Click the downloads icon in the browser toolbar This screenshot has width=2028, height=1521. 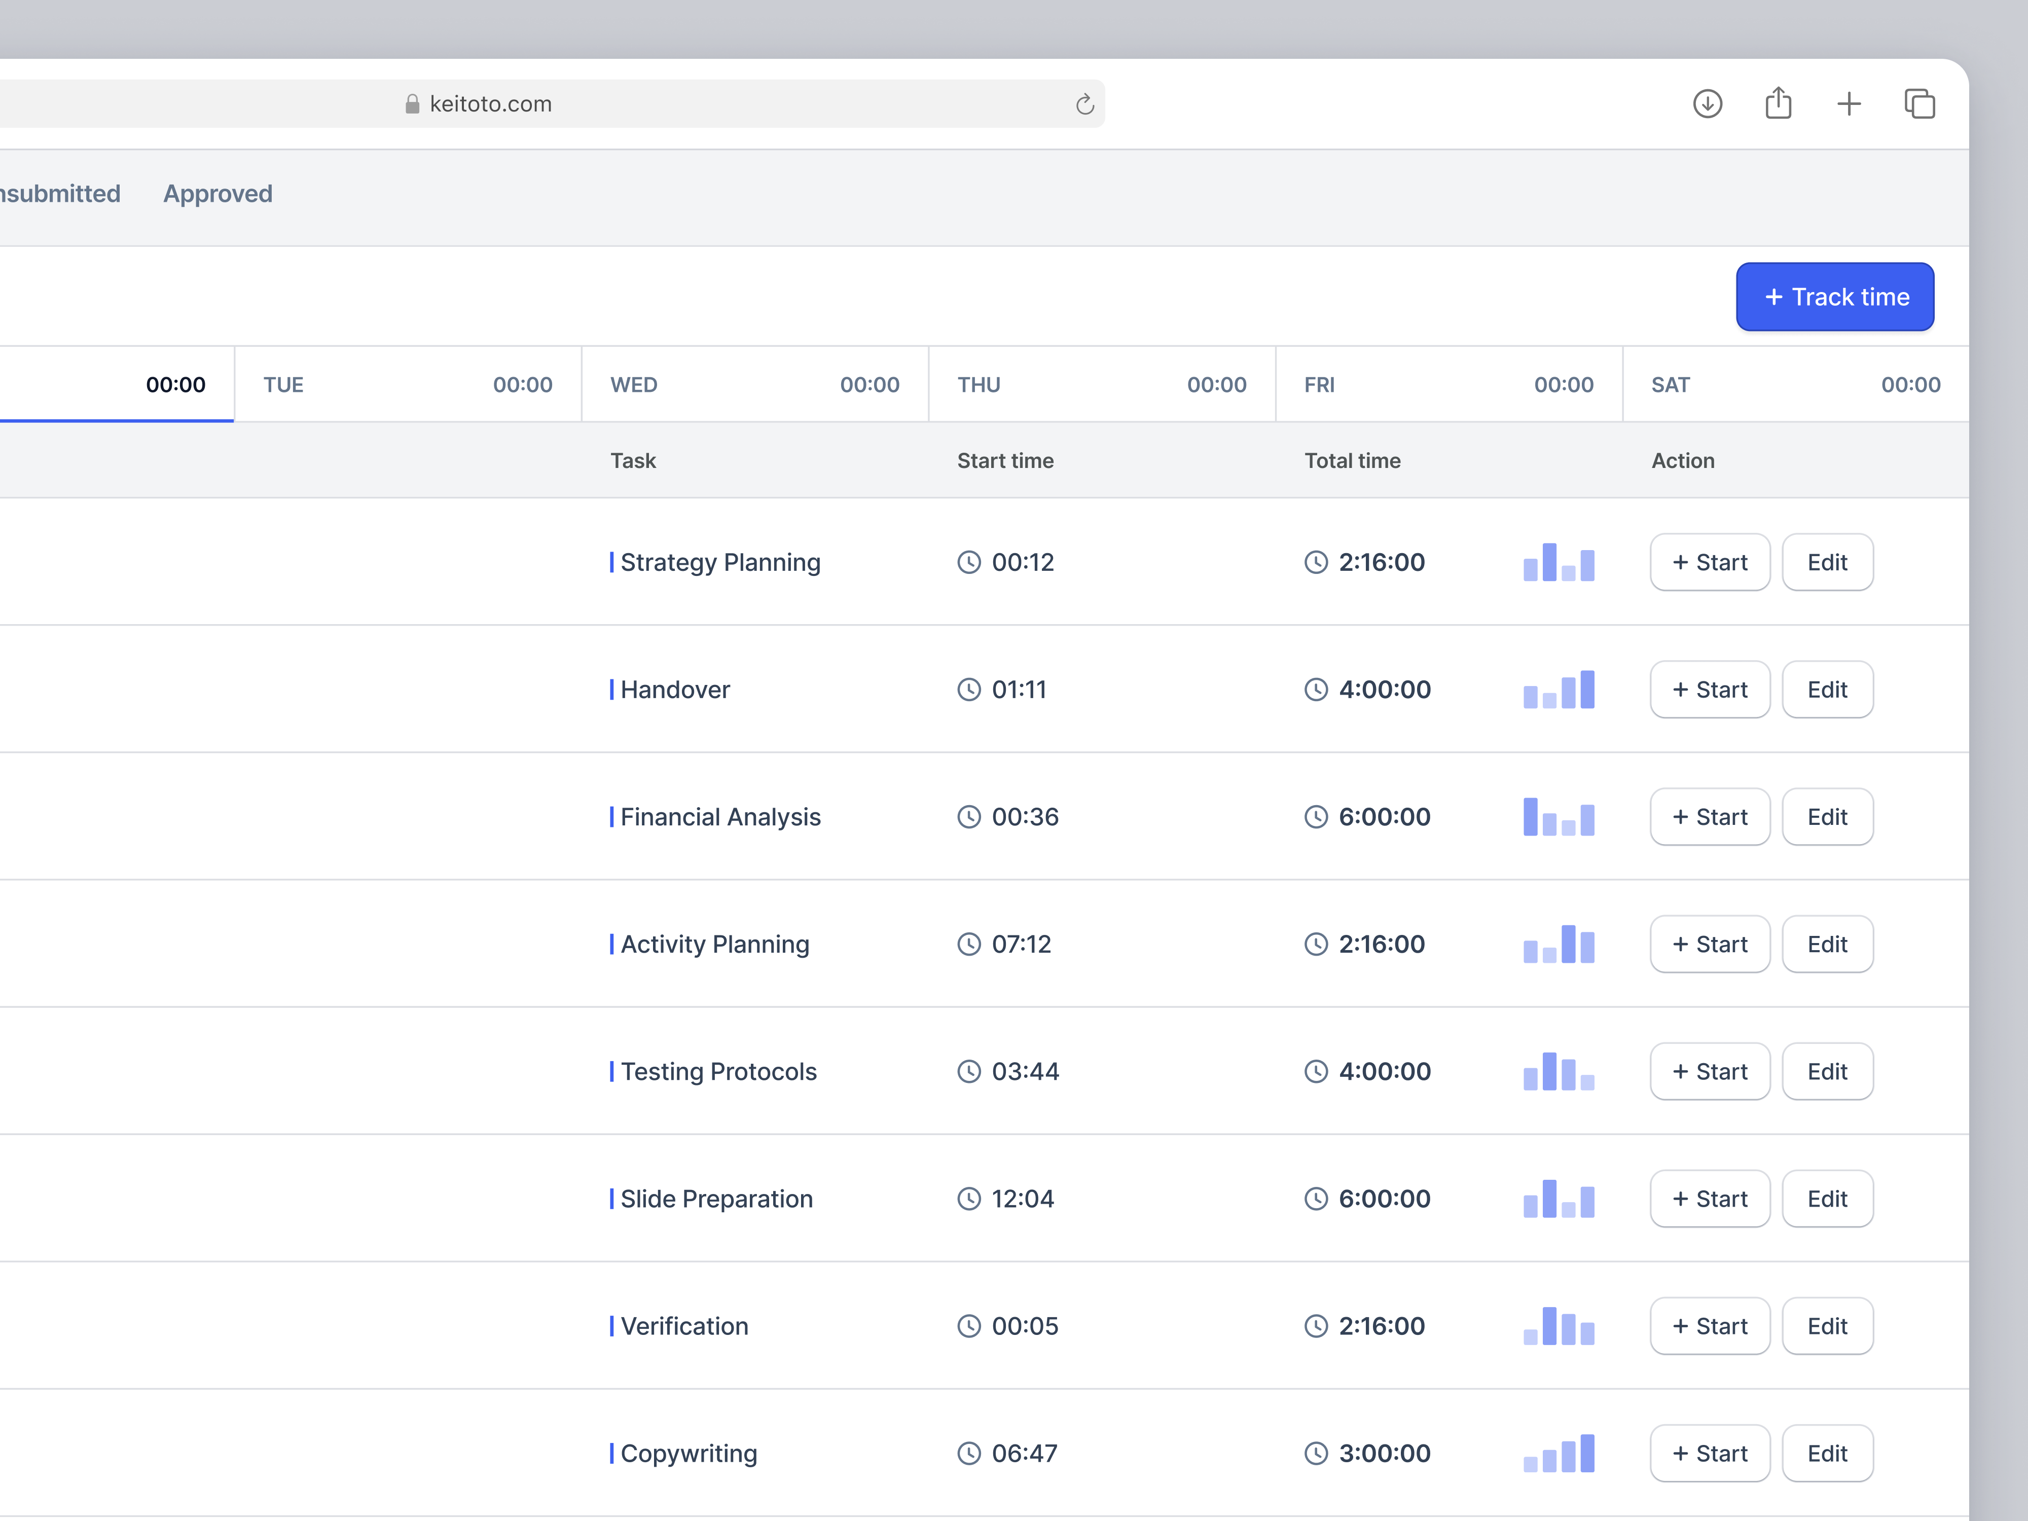tap(1707, 103)
